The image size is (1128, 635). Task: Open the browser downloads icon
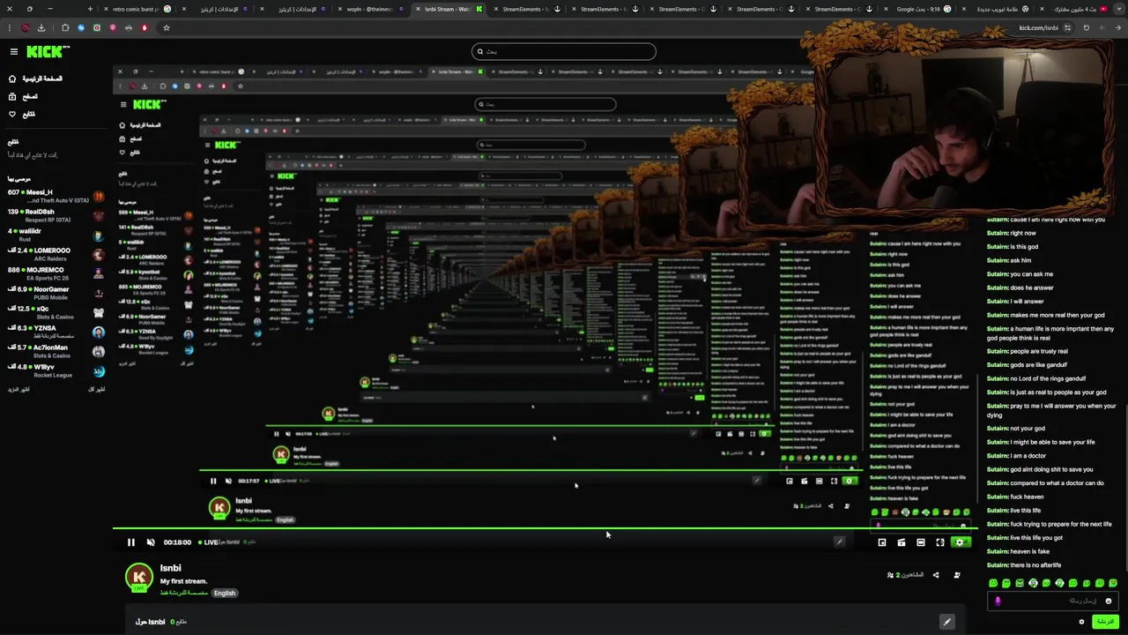(x=41, y=27)
